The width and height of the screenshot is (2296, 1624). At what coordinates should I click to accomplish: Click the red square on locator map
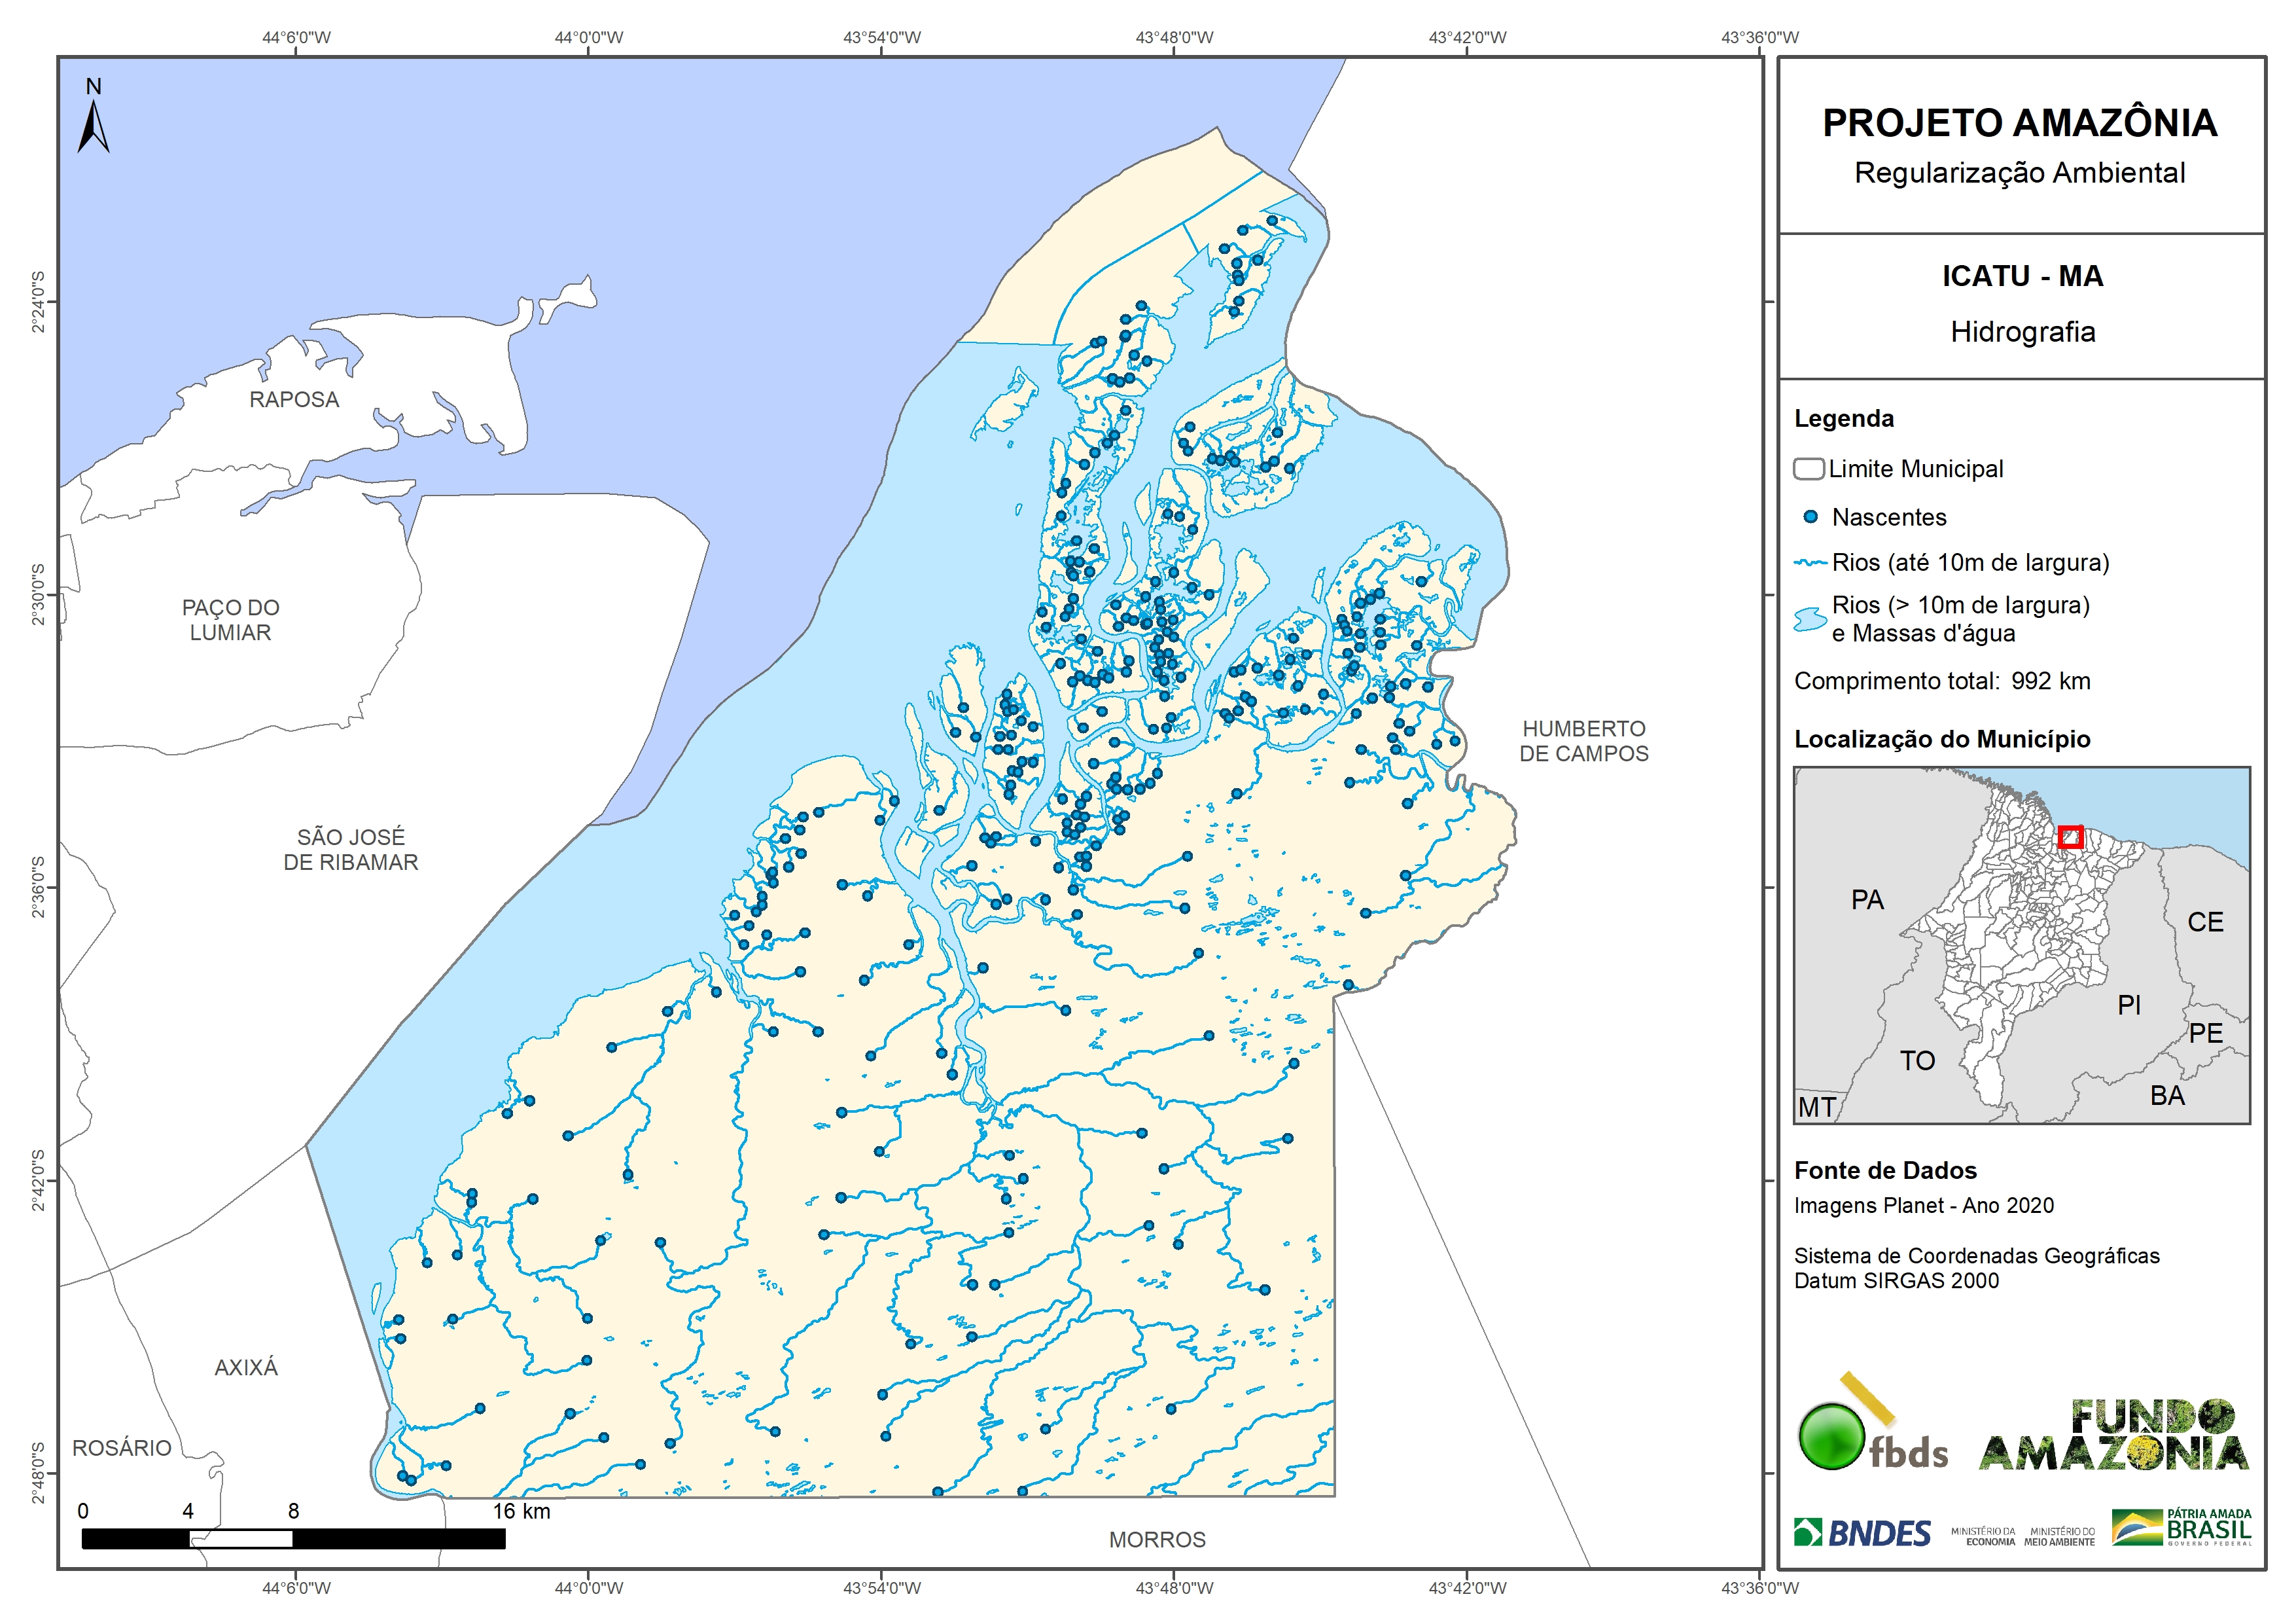(x=2070, y=837)
